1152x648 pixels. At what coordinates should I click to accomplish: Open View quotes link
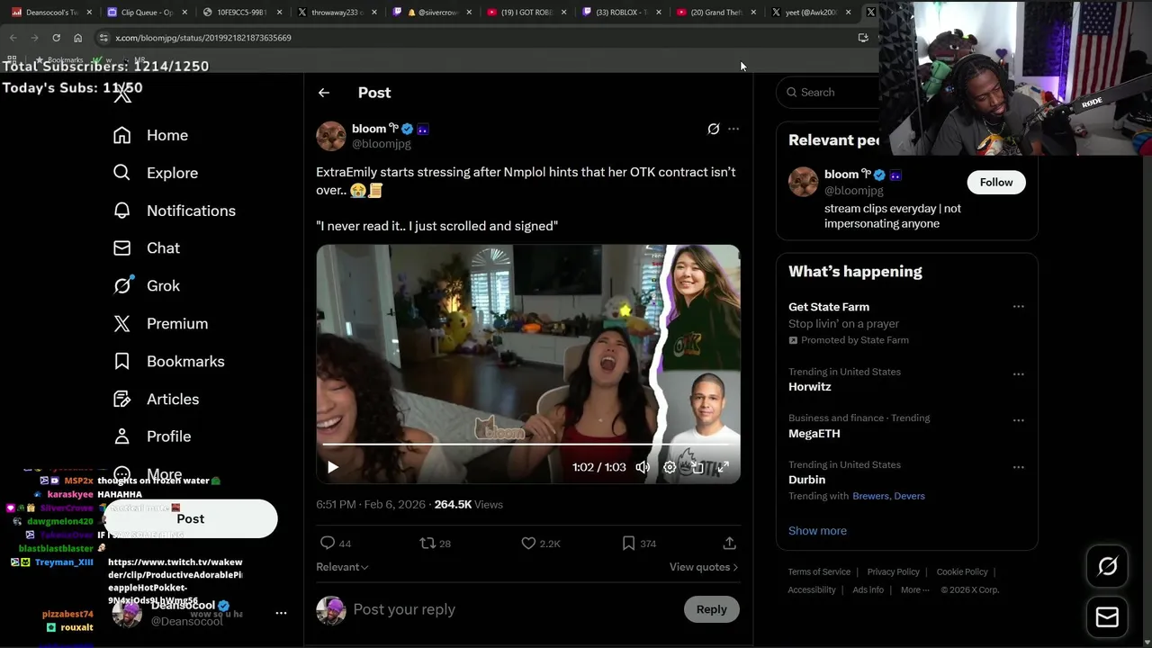click(x=704, y=567)
